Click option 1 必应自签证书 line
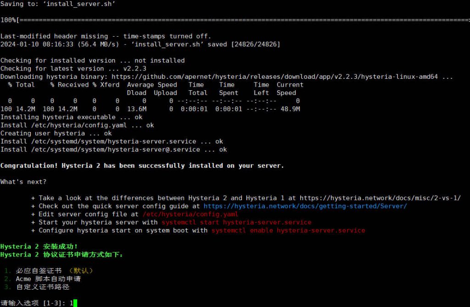Image resolution: width=470 pixels, height=307 pixels. coord(49,271)
